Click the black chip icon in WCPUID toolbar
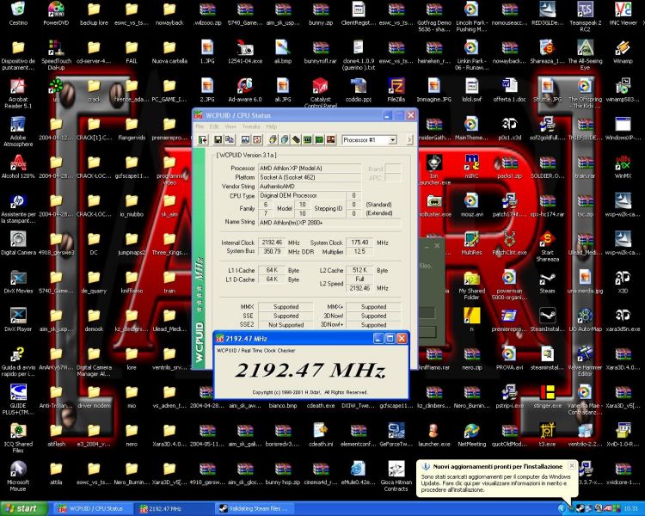 (296, 140)
